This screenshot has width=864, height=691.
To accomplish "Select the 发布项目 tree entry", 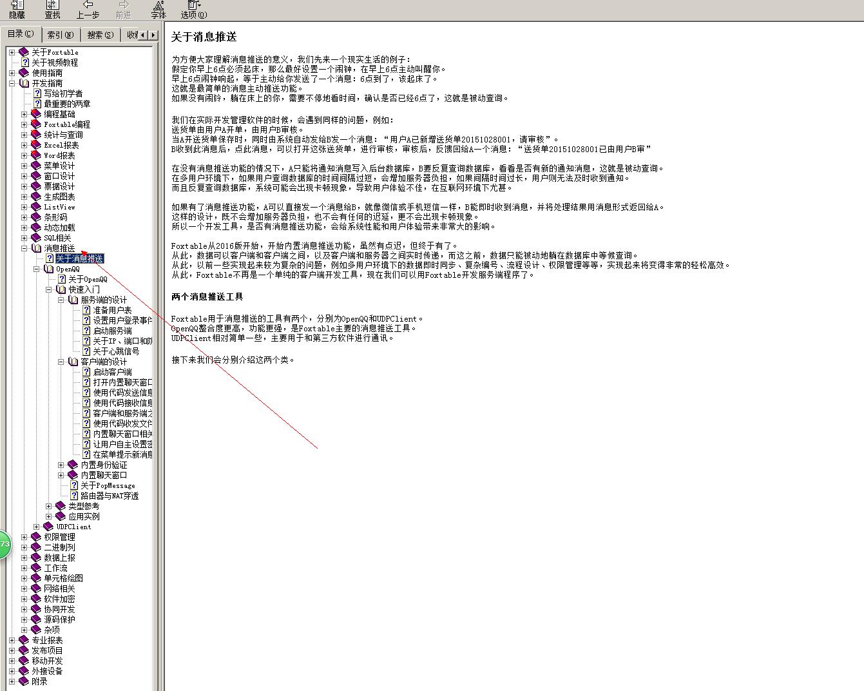I will coord(47,650).
